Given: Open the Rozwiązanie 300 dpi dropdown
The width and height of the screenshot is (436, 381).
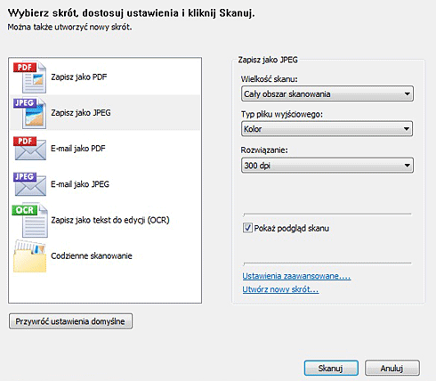Looking at the screenshot, I should [327, 166].
